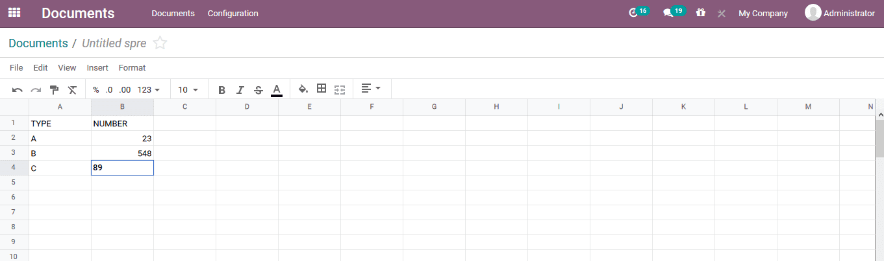
Task: Open the apps grid menu icon
Action: (14, 13)
